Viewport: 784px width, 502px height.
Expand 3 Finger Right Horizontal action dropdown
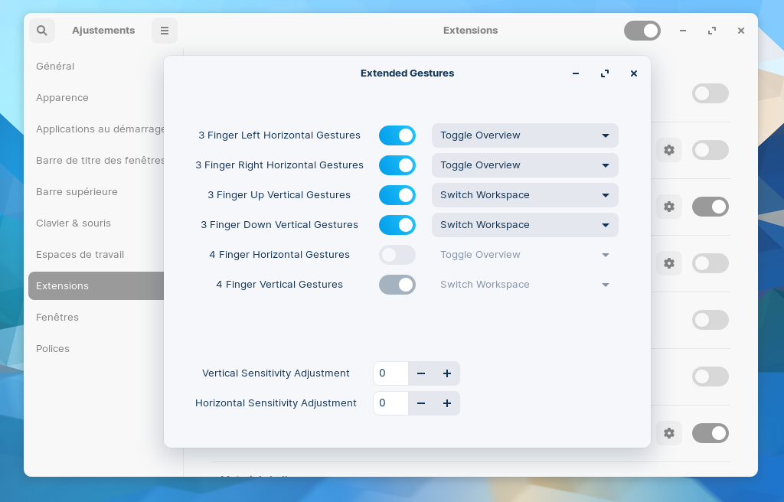525,165
